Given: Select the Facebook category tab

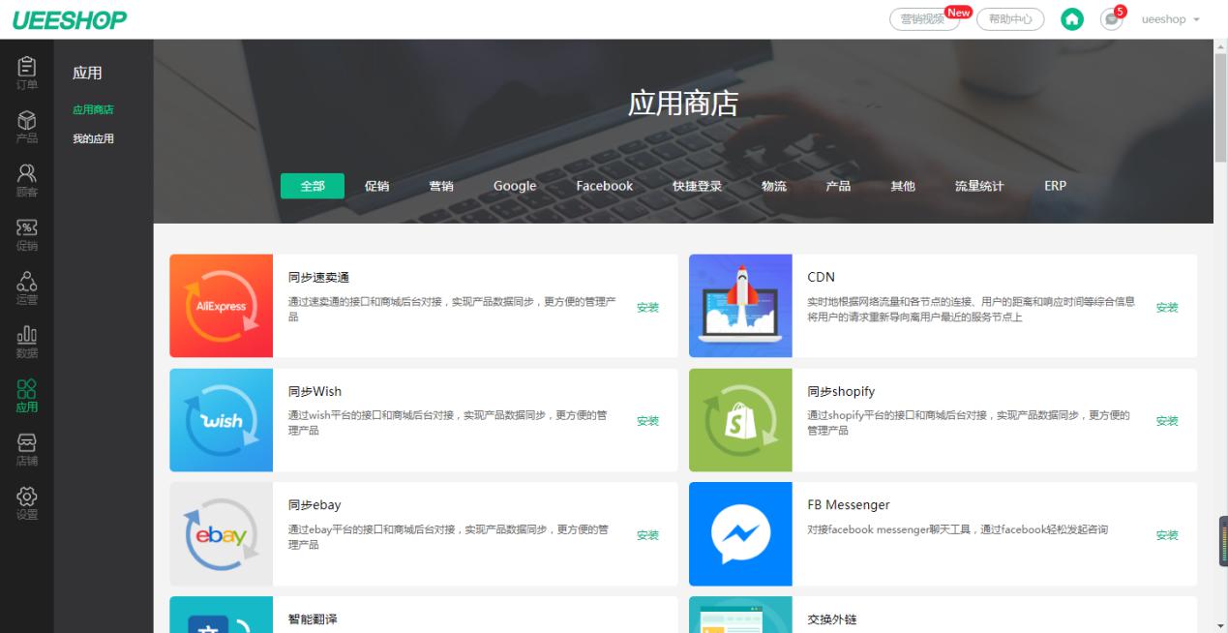Looking at the screenshot, I should pyautogui.click(x=605, y=186).
